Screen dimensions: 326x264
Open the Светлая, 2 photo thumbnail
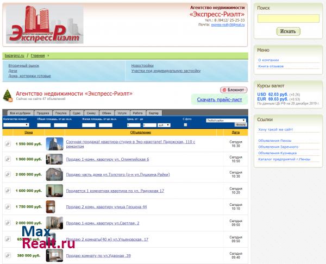tap(54, 223)
